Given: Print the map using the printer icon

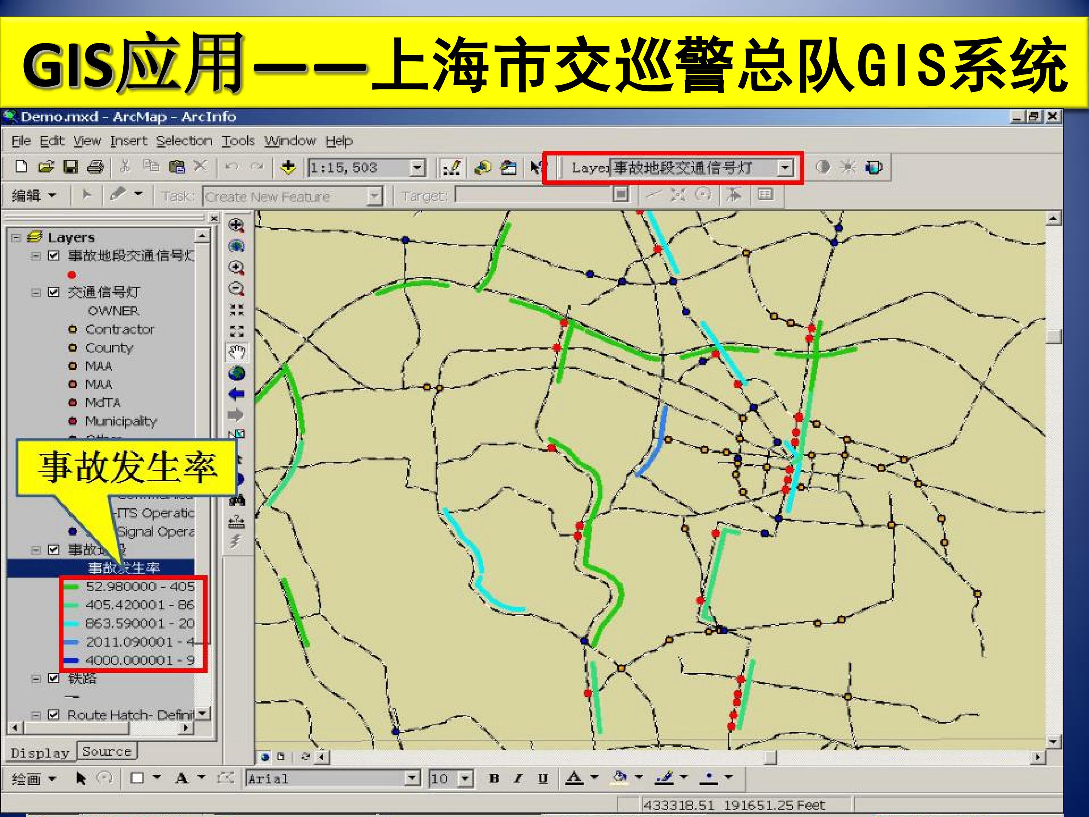Looking at the screenshot, I should 96,168.
